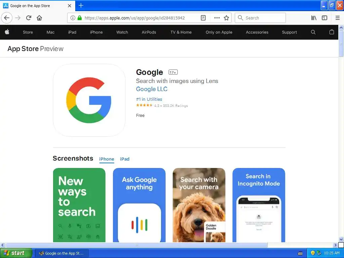Click the App Store Preview heading link
344x258 pixels.
36,49
